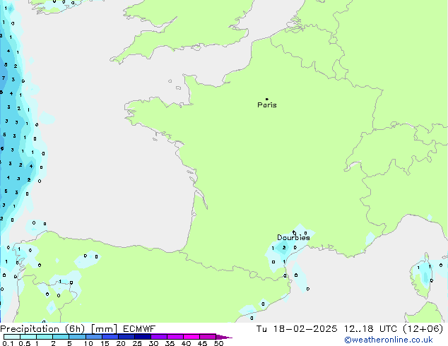Image resolution: width=448 pixels, height=346 pixels.
Task: Click the Paris city label
Action: point(267,105)
